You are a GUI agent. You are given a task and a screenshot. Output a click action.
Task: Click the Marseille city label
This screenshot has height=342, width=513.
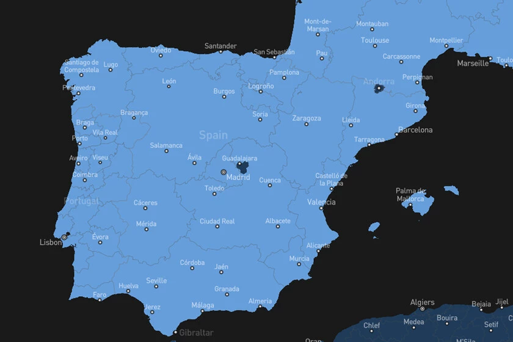point(473,63)
